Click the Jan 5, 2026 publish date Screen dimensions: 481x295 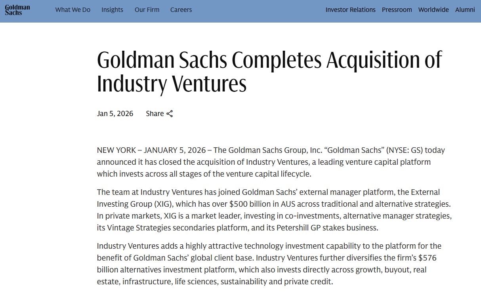tap(115, 114)
